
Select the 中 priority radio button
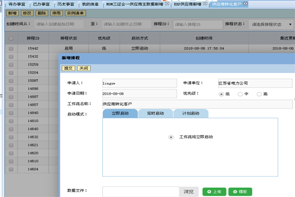click(240, 94)
